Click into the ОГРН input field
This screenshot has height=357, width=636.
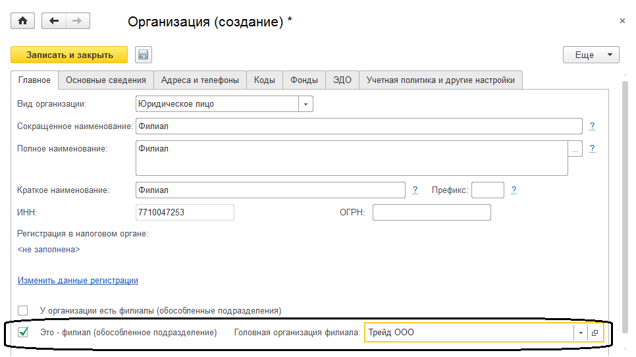tap(431, 213)
